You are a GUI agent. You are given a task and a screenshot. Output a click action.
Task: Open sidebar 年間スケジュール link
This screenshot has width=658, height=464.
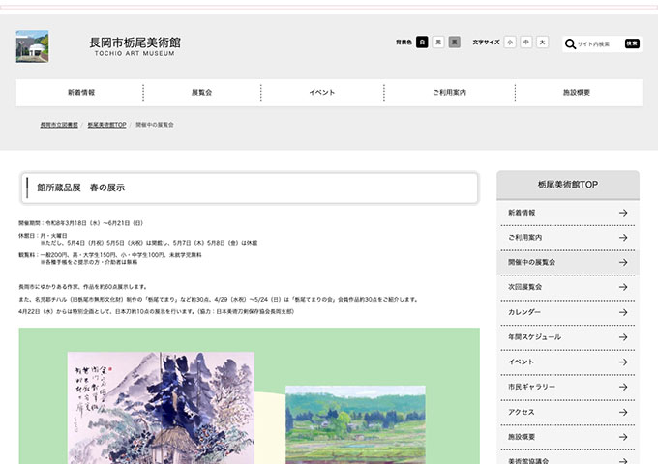(x=568, y=337)
